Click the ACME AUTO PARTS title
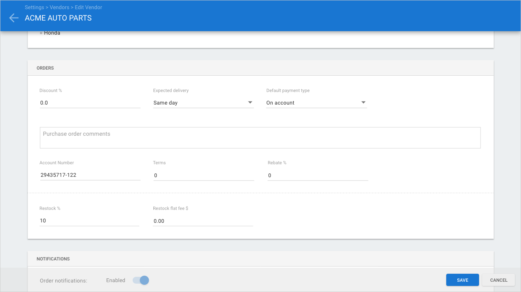This screenshot has height=292, width=521. (58, 18)
